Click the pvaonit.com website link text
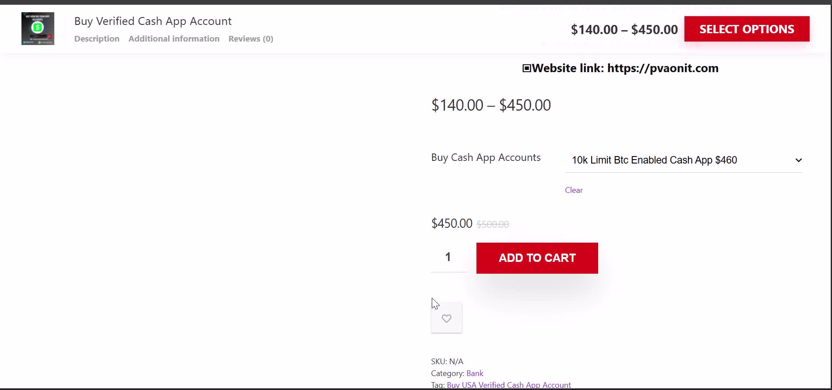This screenshot has width=832, height=390. point(663,68)
